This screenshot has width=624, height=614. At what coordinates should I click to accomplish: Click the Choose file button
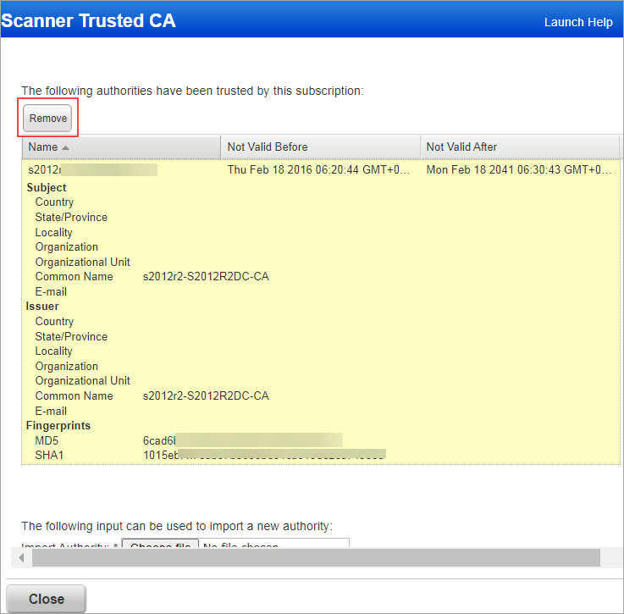pos(160,543)
